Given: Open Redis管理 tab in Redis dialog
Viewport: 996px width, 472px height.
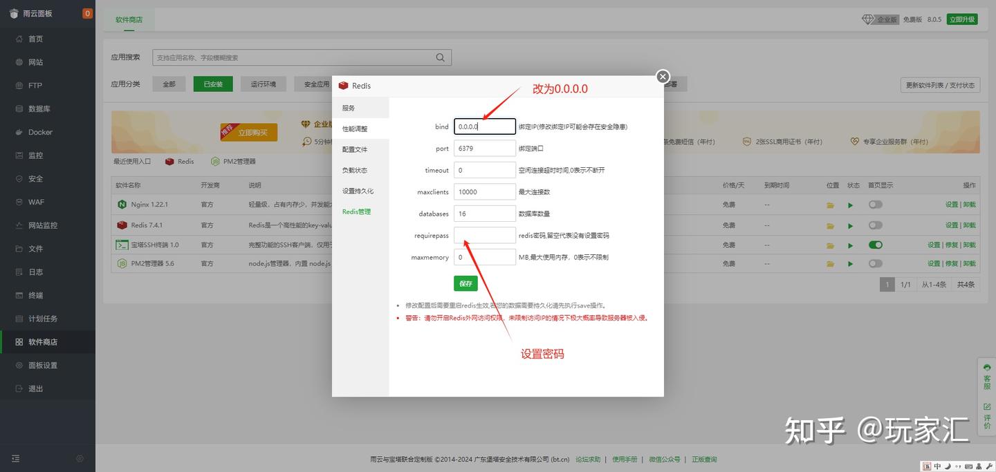Looking at the screenshot, I should [360, 211].
